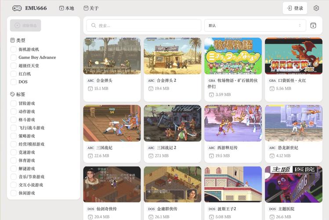Click the greyed clear-filters button

(x=25, y=26)
